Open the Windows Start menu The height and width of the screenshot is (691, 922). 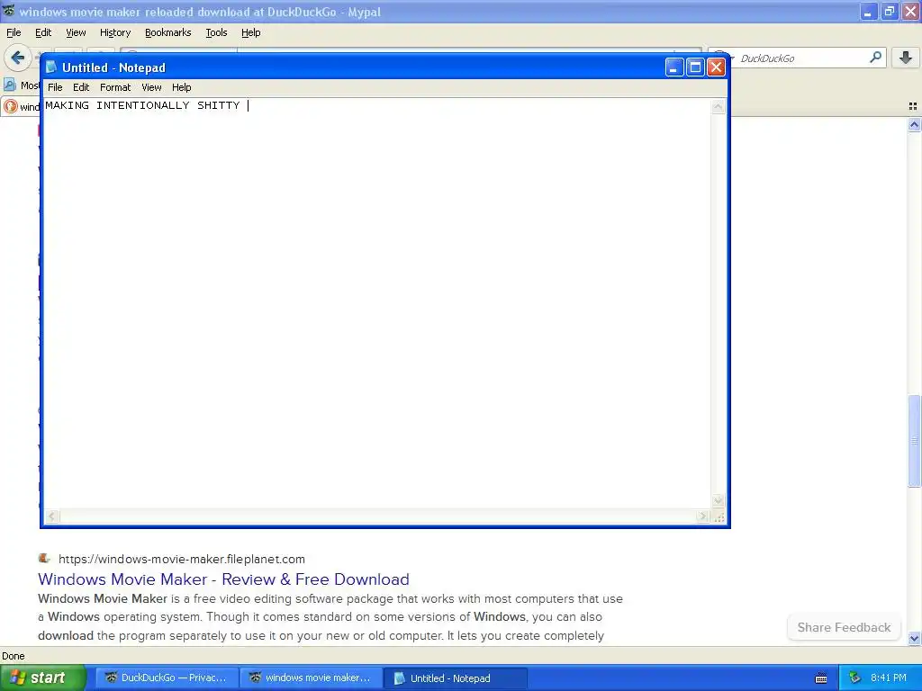pyautogui.click(x=42, y=678)
